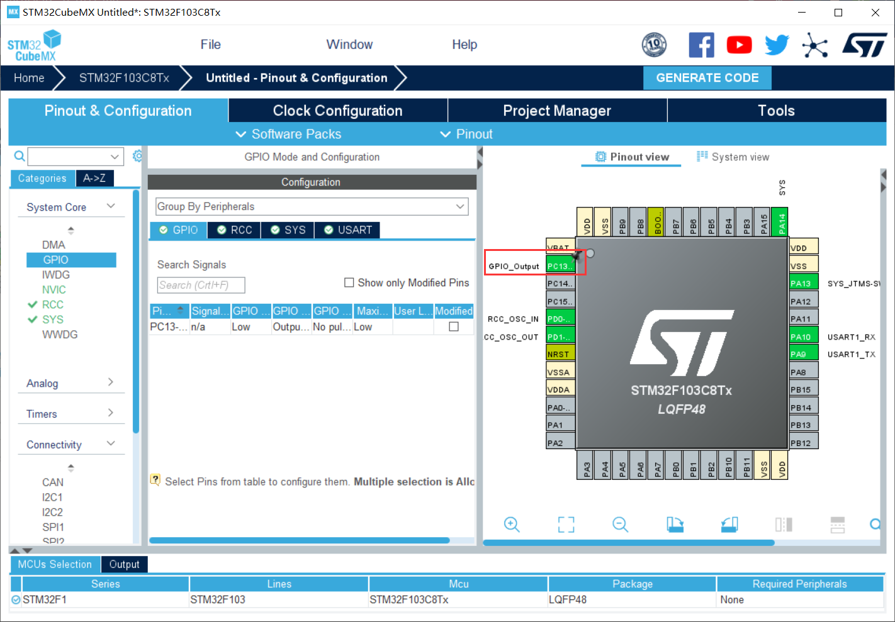Click the STM32F103C8Tx breadcrumb
895x622 pixels.
click(124, 78)
